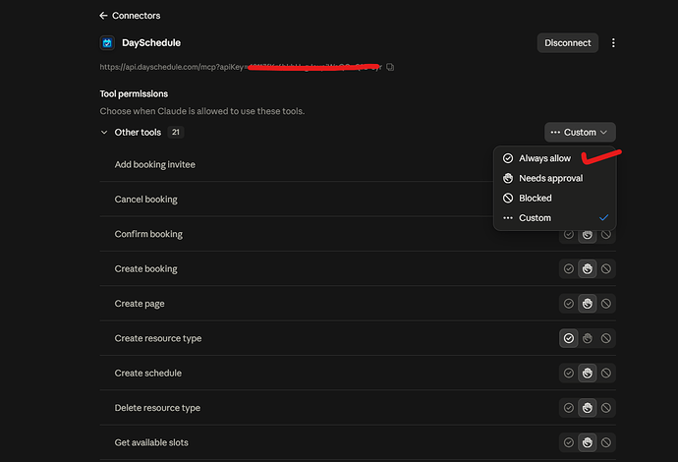Image resolution: width=678 pixels, height=462 pixels.
Task: Set Create booking to always allow
Action: pos(569,269)
